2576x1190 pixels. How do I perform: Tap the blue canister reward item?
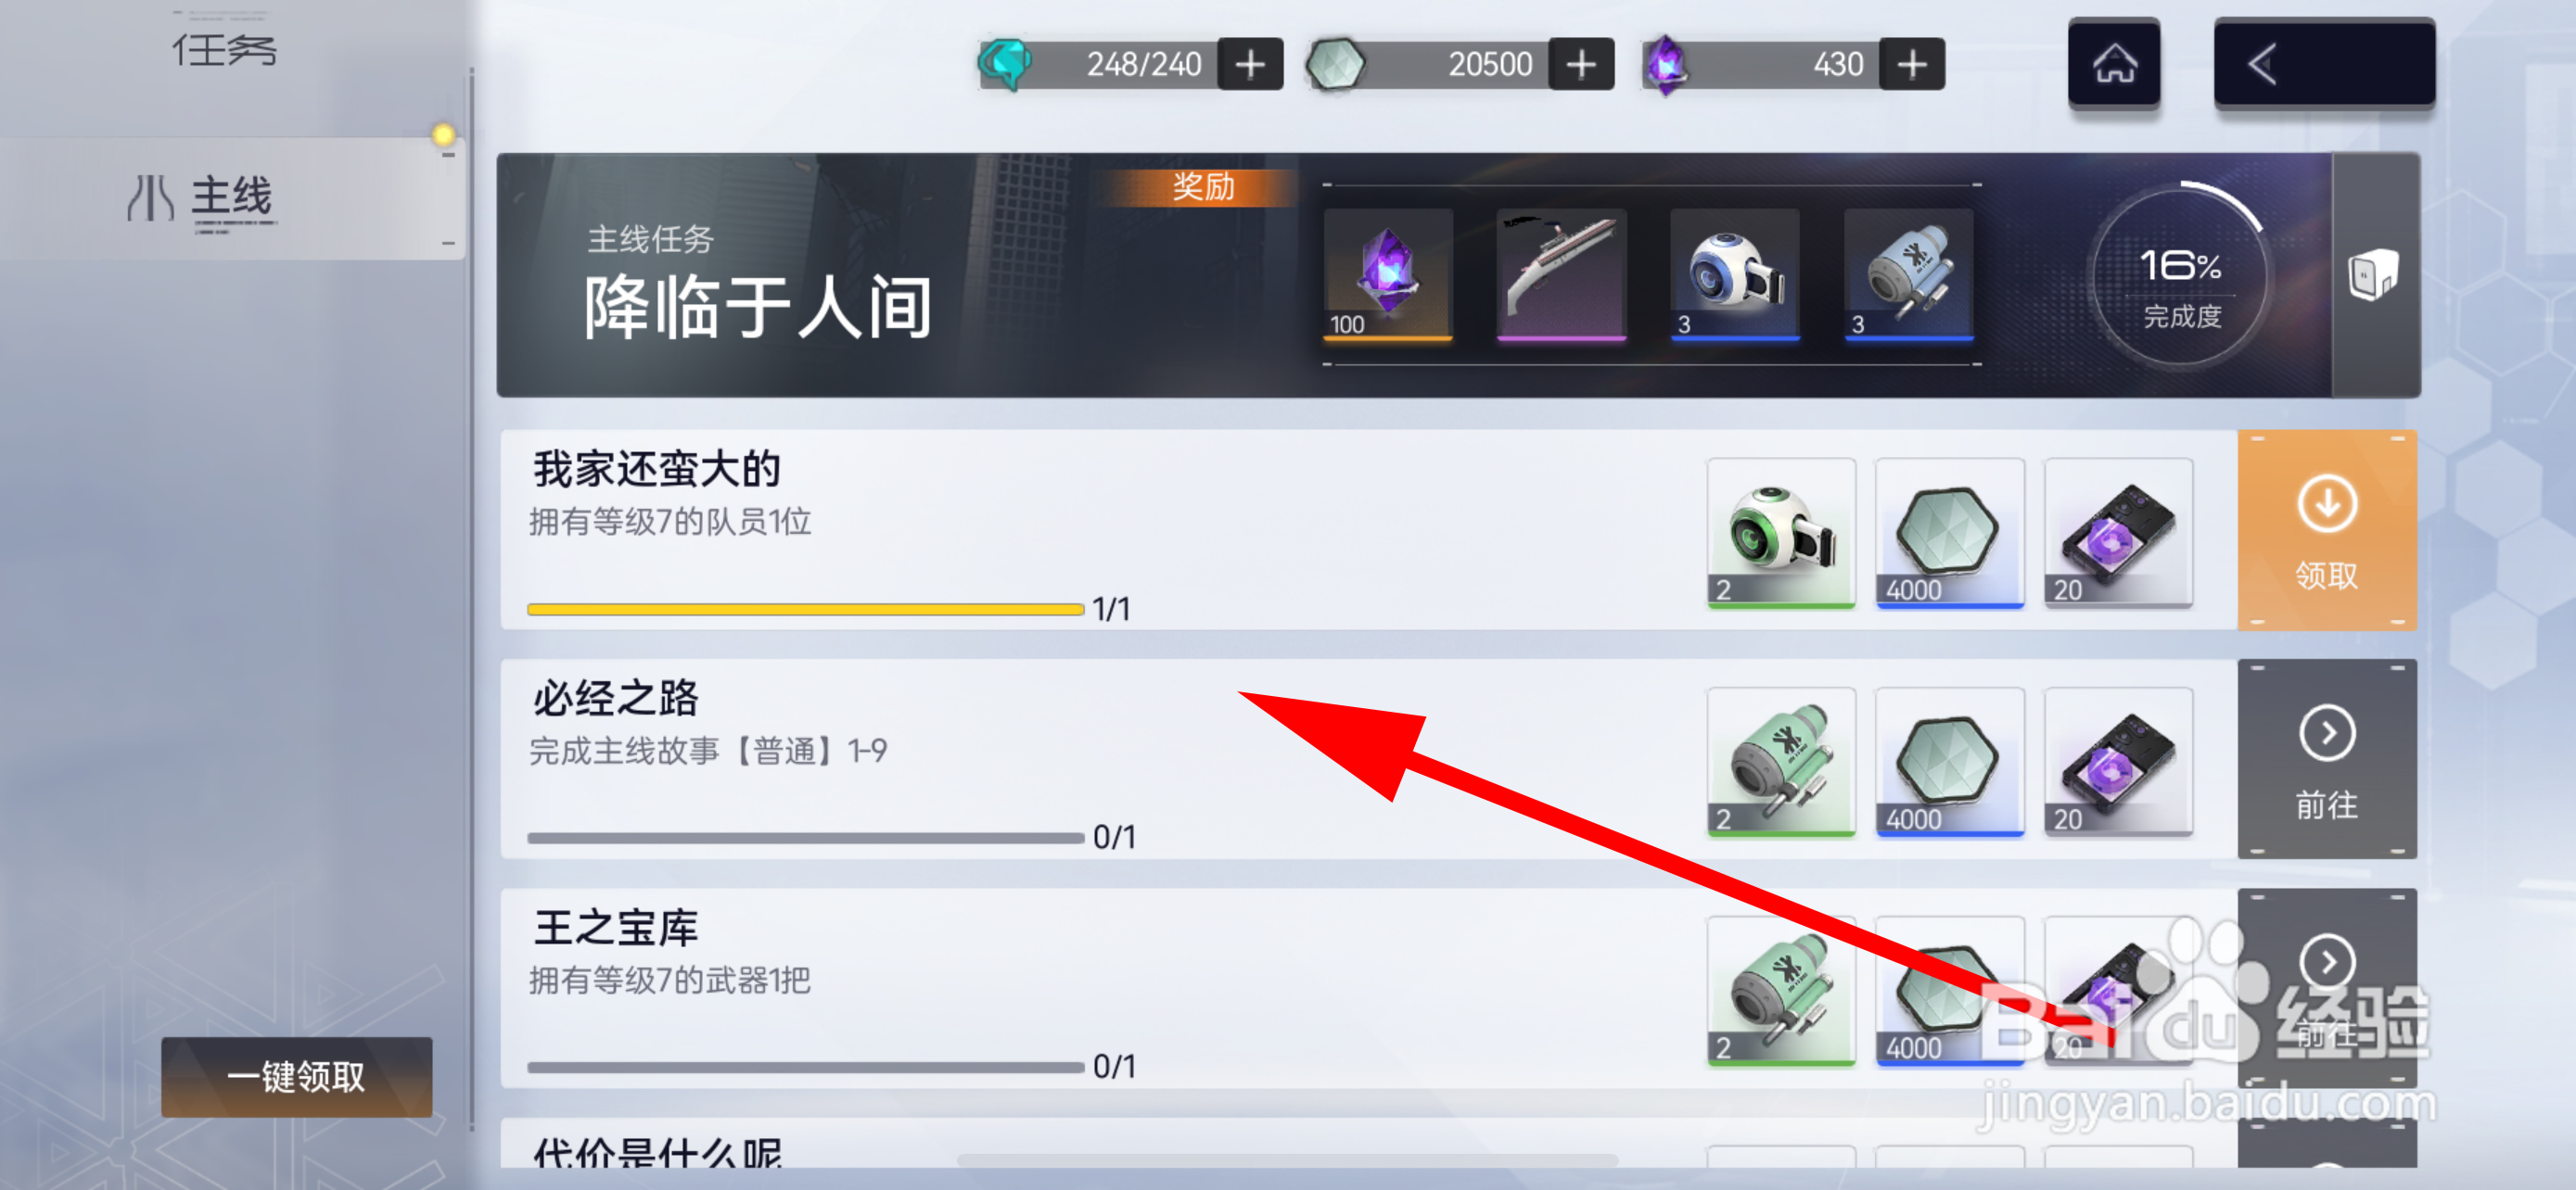pos(1909,274)
